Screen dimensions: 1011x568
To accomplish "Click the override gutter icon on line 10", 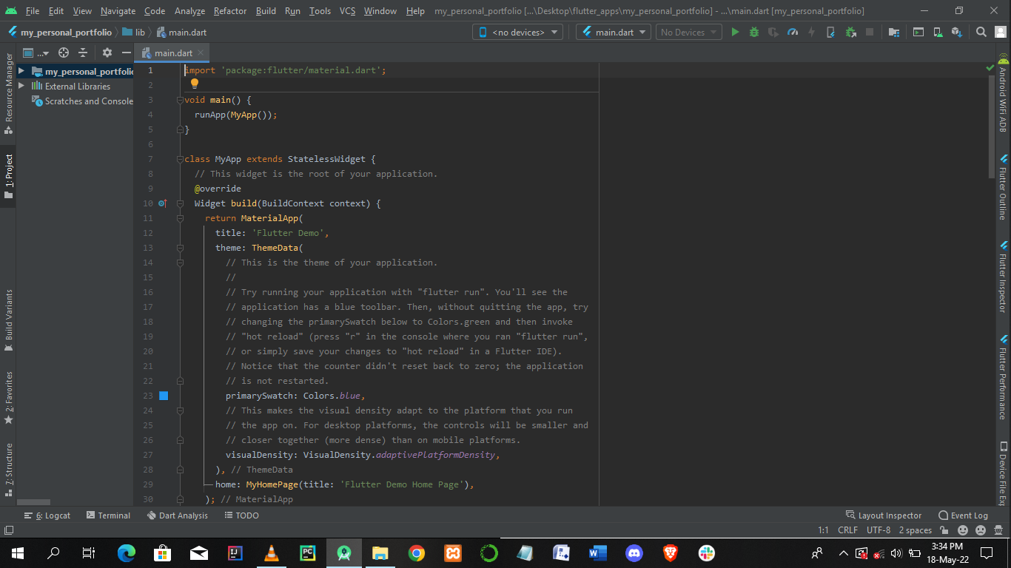I will tap(163, 203).
